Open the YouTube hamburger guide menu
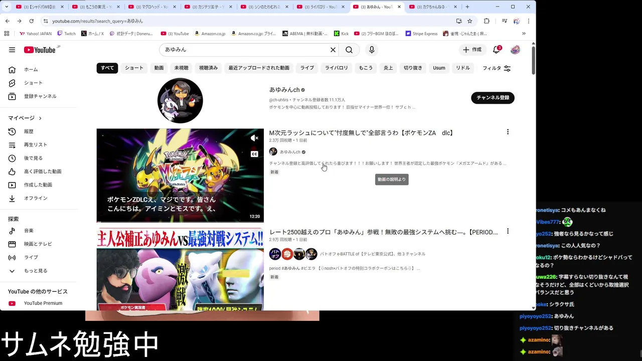 [12, 50]
